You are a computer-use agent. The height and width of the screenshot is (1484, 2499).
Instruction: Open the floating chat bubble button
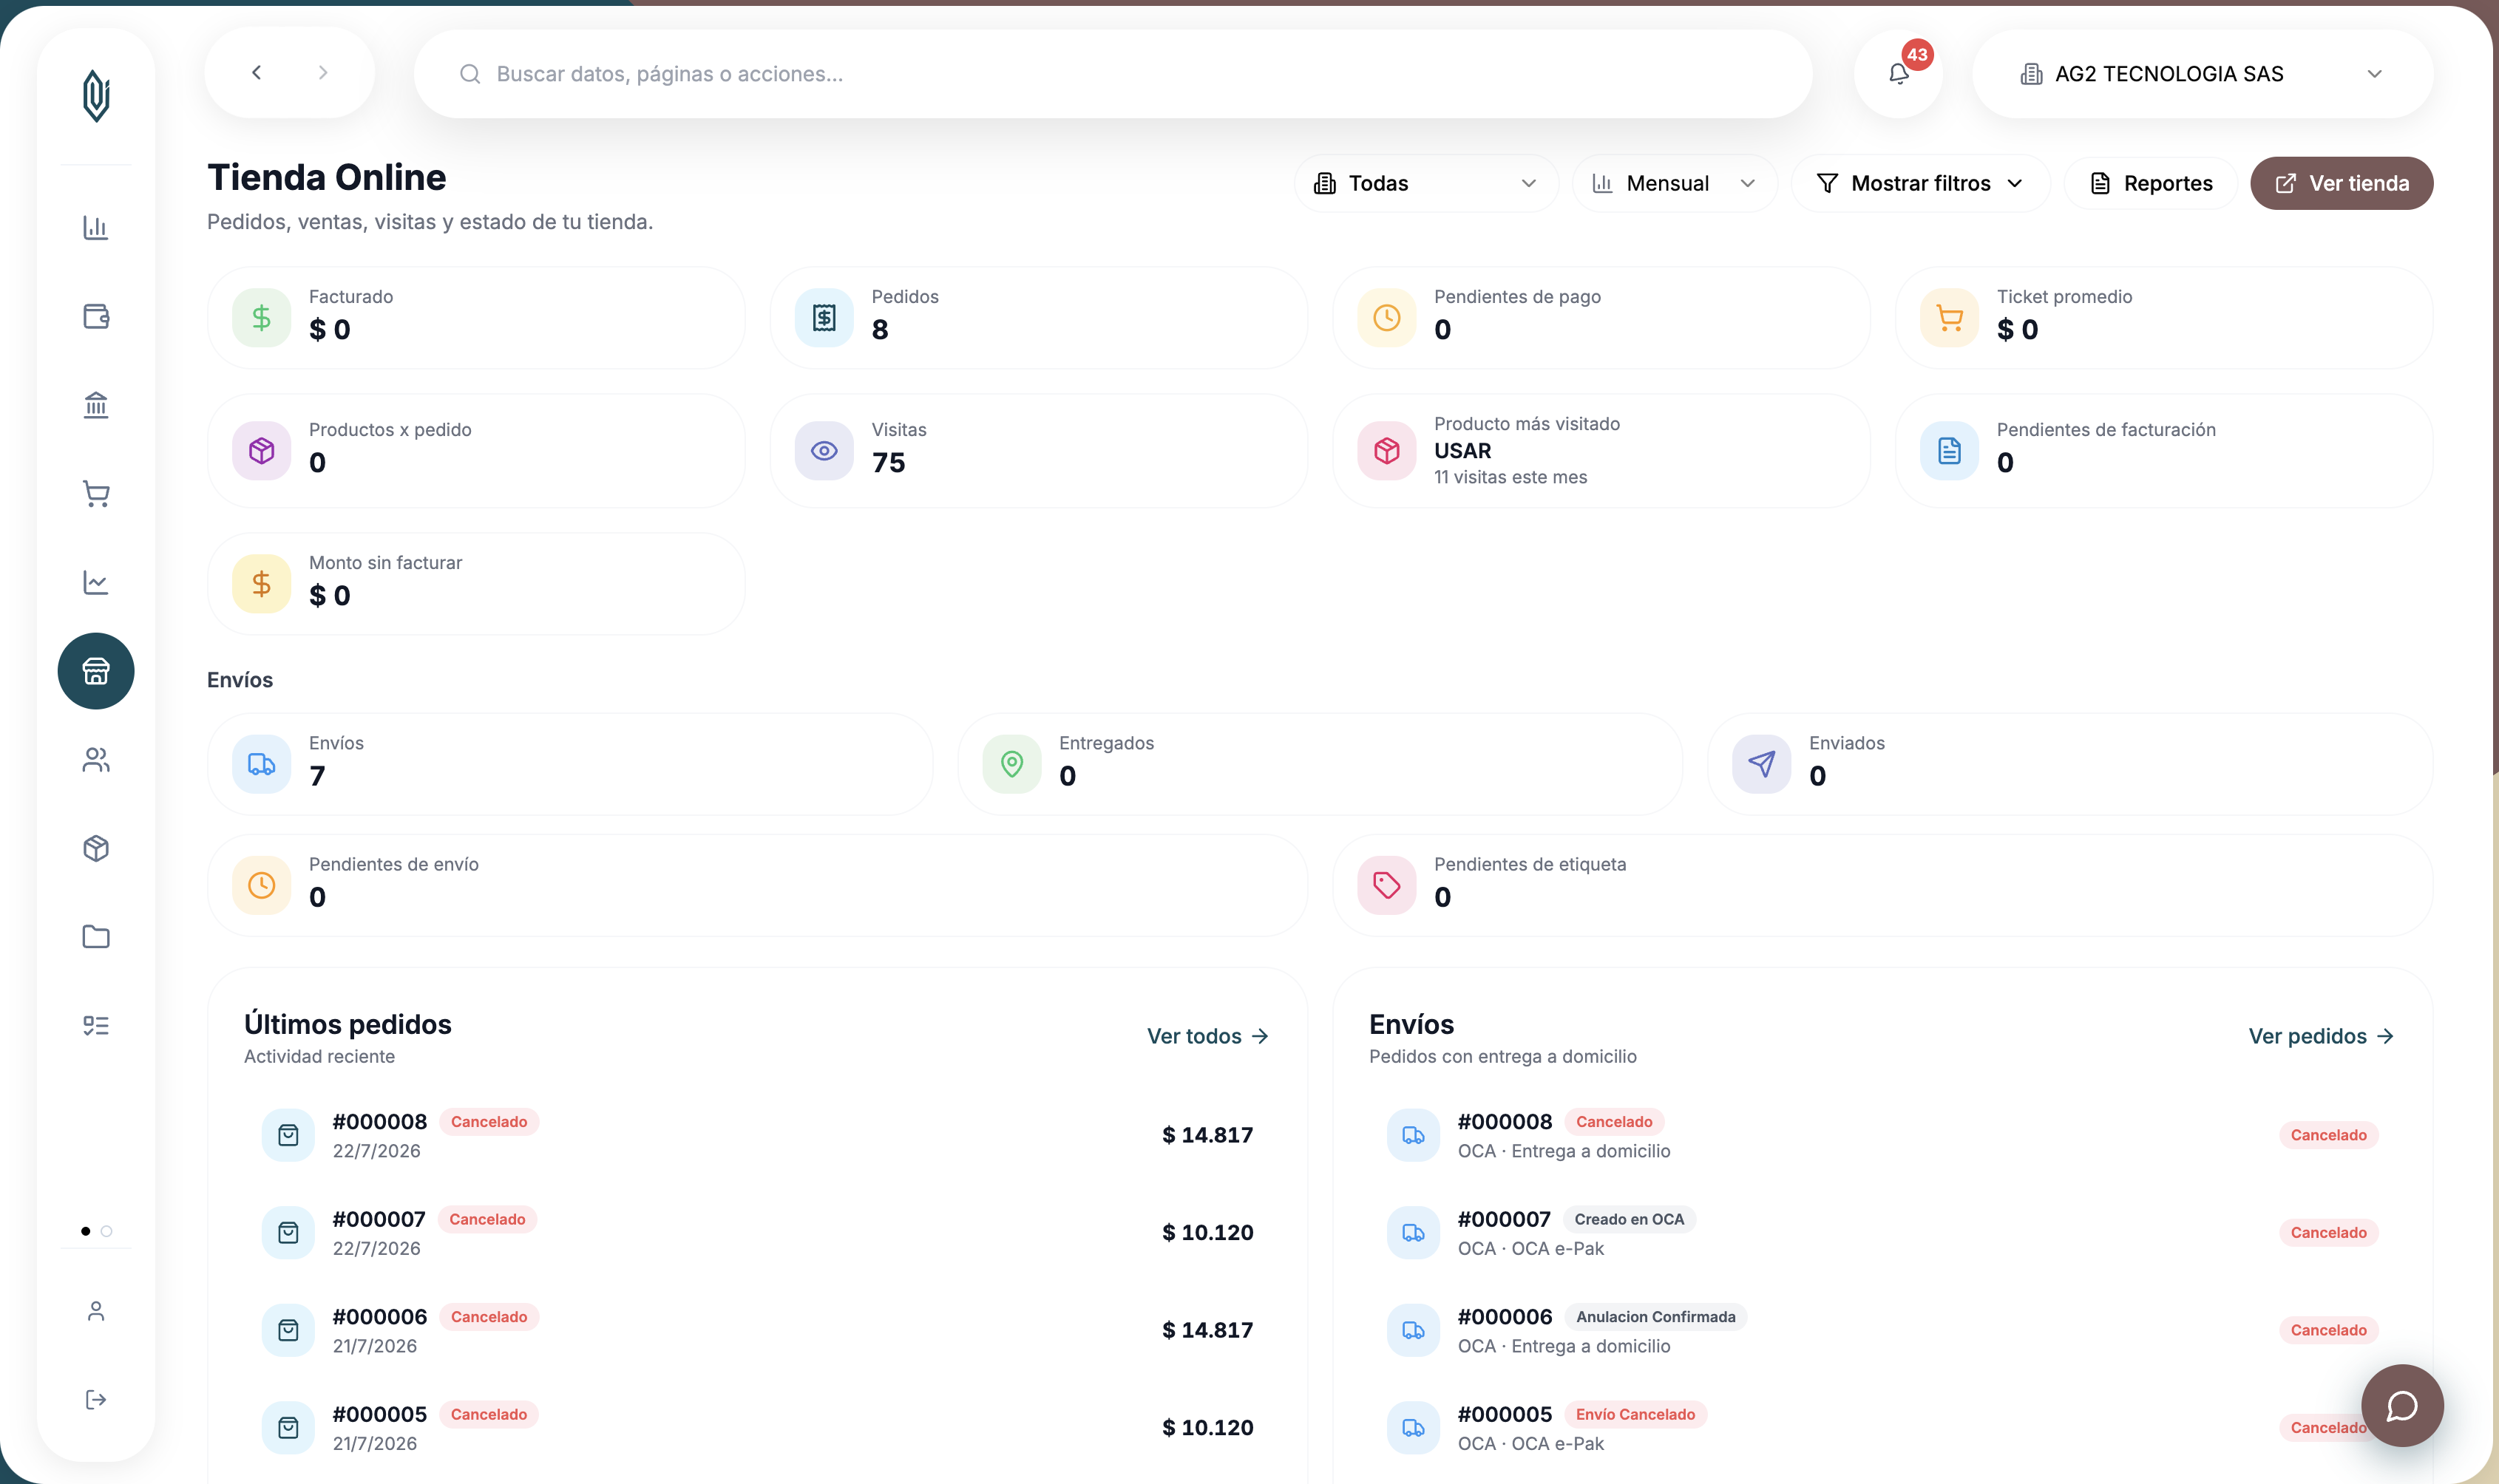click(2402, 1405)
